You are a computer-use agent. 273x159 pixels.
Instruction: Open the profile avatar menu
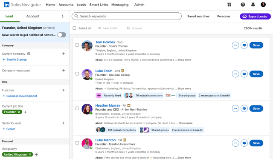(263, 5)
